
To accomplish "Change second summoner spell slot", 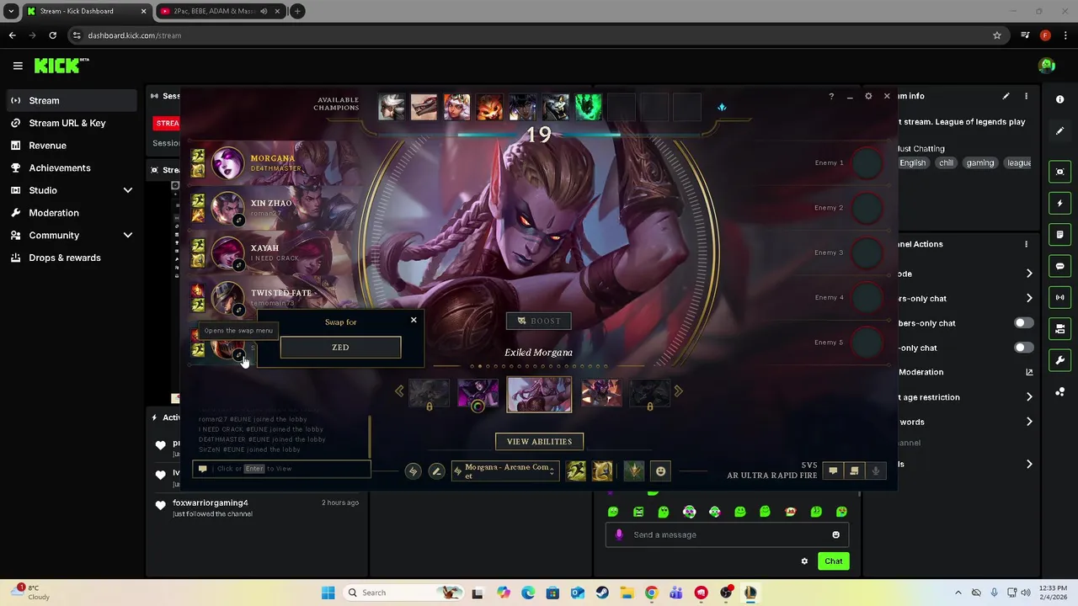I will (602, 471).
